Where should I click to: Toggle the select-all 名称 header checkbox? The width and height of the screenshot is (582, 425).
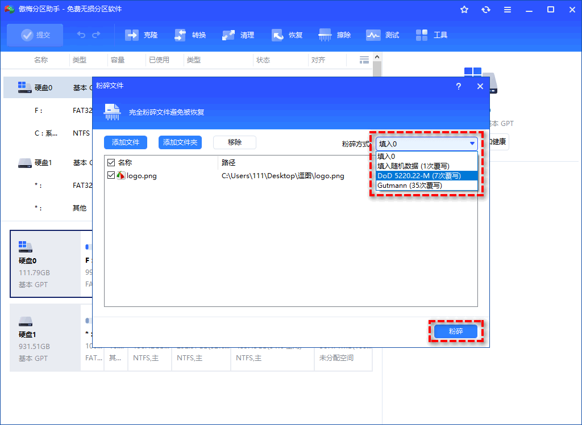tap(111, 163)
